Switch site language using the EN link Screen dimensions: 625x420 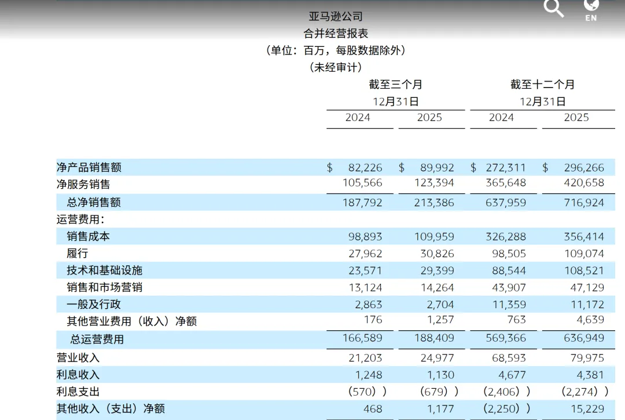tap(591, 17)
